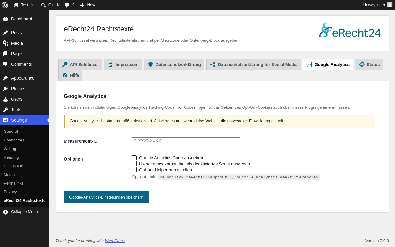Click the document icon on Impressum tab

pos(110,65)
